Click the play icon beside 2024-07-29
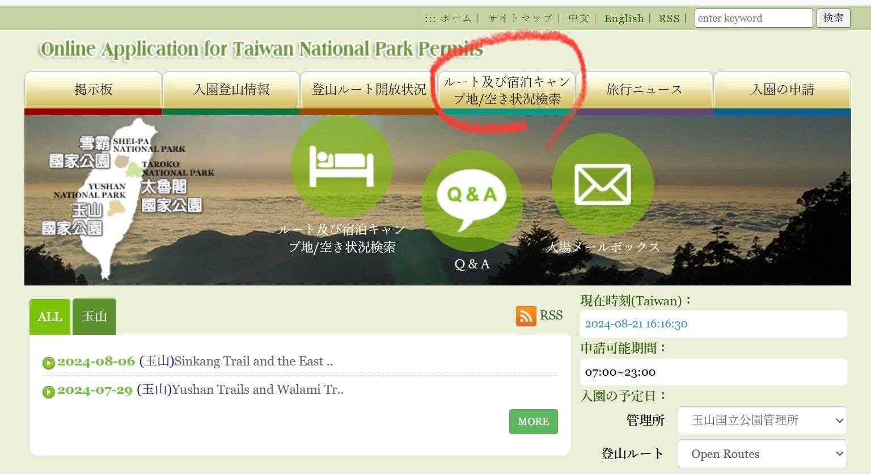The width and height of the screenshot is (871, 475). coord(49,392)
